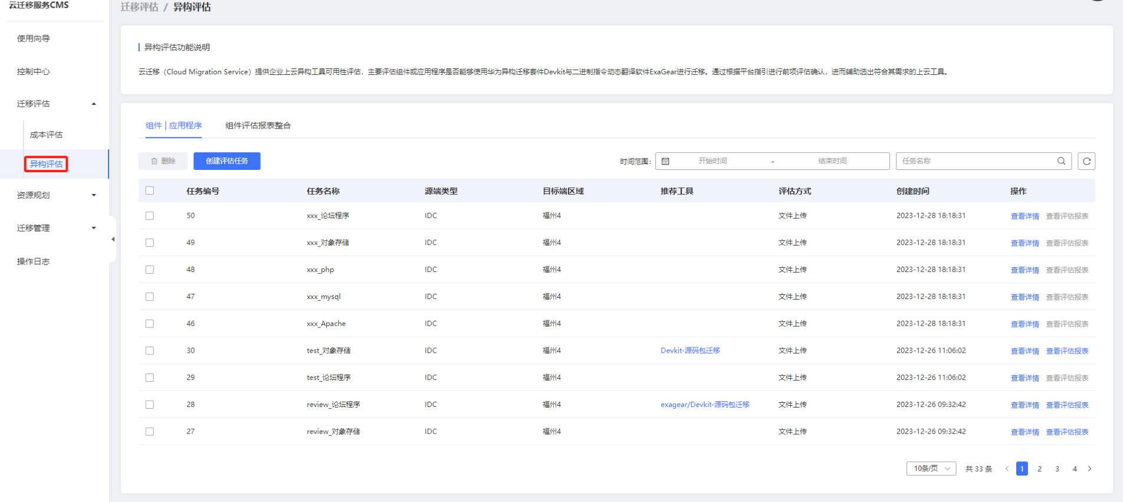
Task: Click task name xxx_mysql
Action: click(x=324, y=297)
